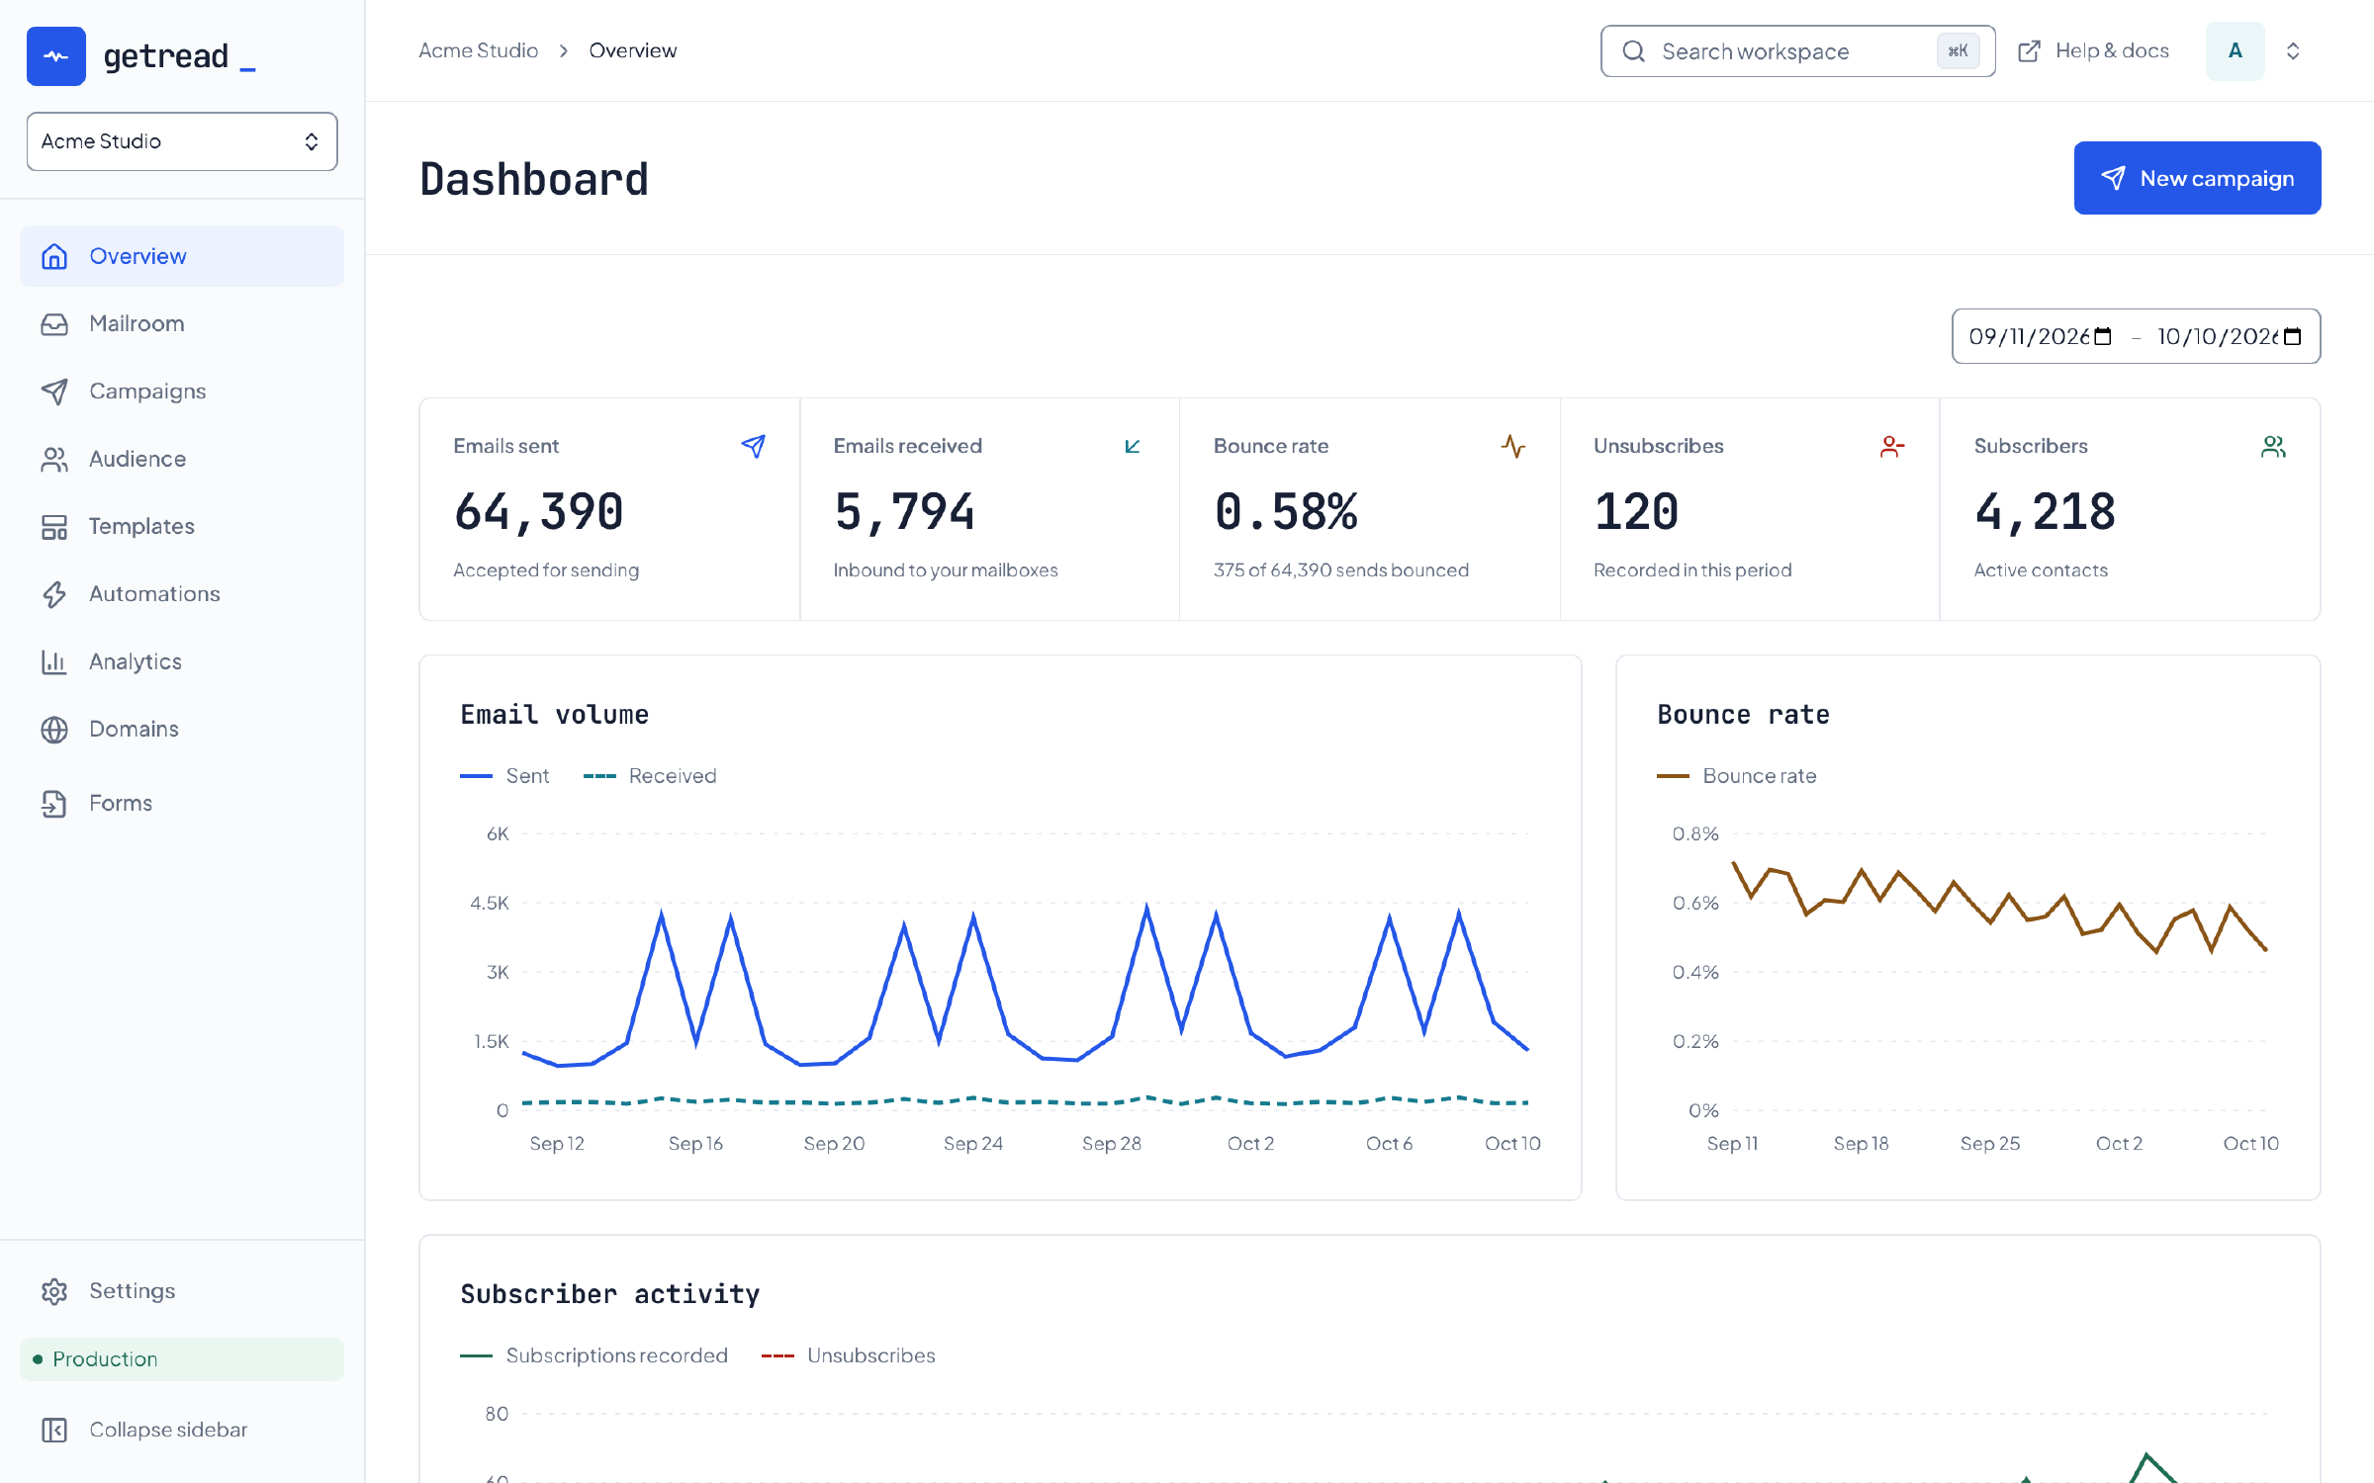The image size is (2374, 1483).
Task: Toggle the Sent series legend
Action: [504, 776]
